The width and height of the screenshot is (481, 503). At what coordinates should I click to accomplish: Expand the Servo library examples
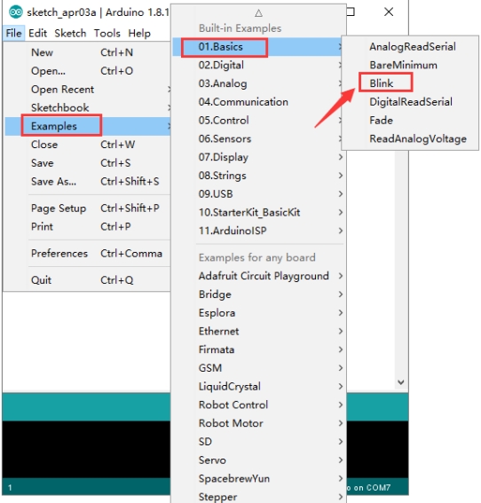(259, 460)
